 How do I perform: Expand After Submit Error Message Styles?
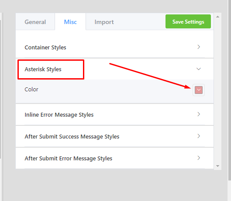click(x=114, y=158)
